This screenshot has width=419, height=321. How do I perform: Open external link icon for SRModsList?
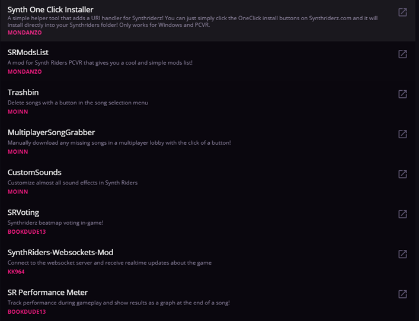tap(402, 54)
